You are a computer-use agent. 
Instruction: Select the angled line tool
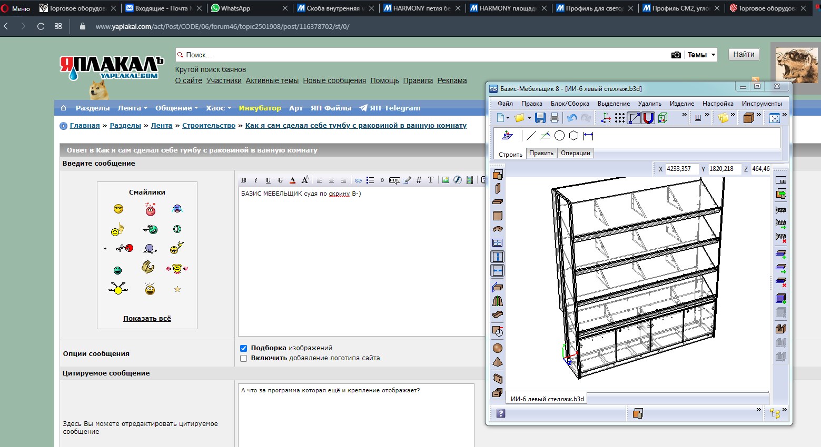[545, 136]
